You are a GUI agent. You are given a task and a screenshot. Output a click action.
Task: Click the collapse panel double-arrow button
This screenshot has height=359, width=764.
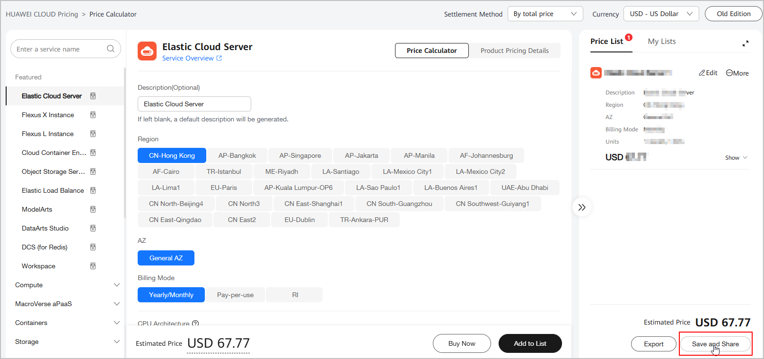[582, 207]
